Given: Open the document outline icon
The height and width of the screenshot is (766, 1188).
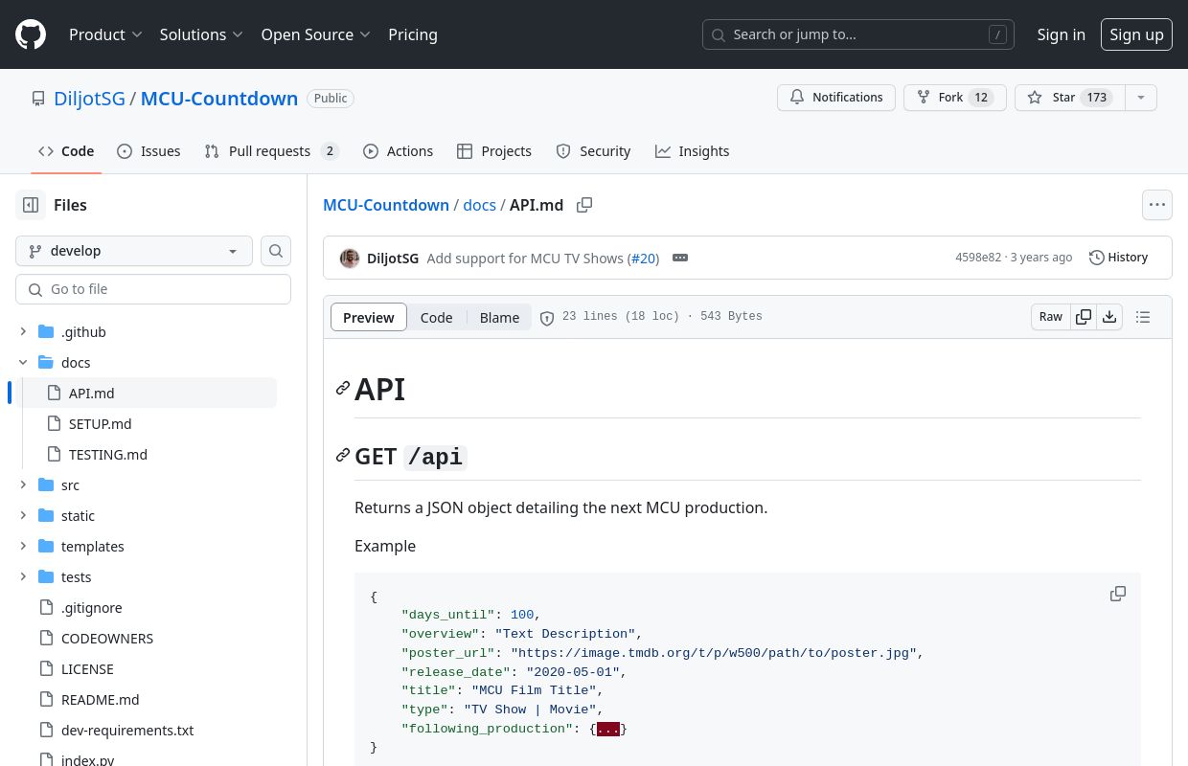Looking at the screenshot, I should click(x=1143, y=317).
